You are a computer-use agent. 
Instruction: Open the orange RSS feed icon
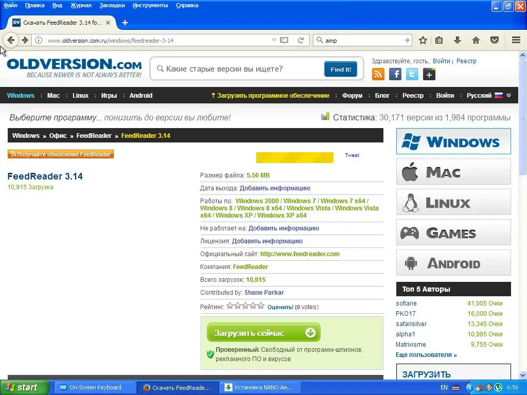pos(378,74)
